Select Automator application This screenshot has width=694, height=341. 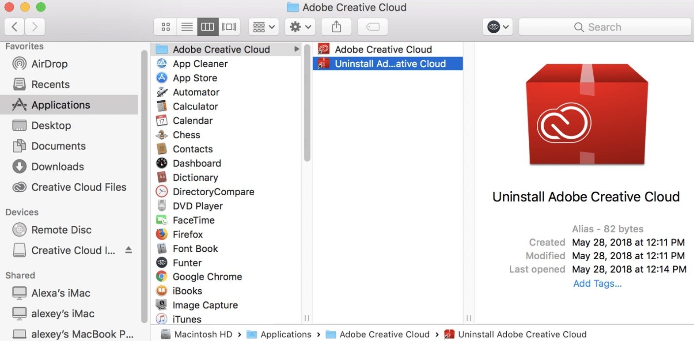(226, 92)
